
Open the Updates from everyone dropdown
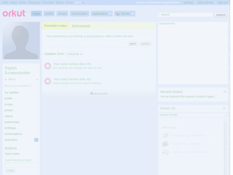point(75,54)
